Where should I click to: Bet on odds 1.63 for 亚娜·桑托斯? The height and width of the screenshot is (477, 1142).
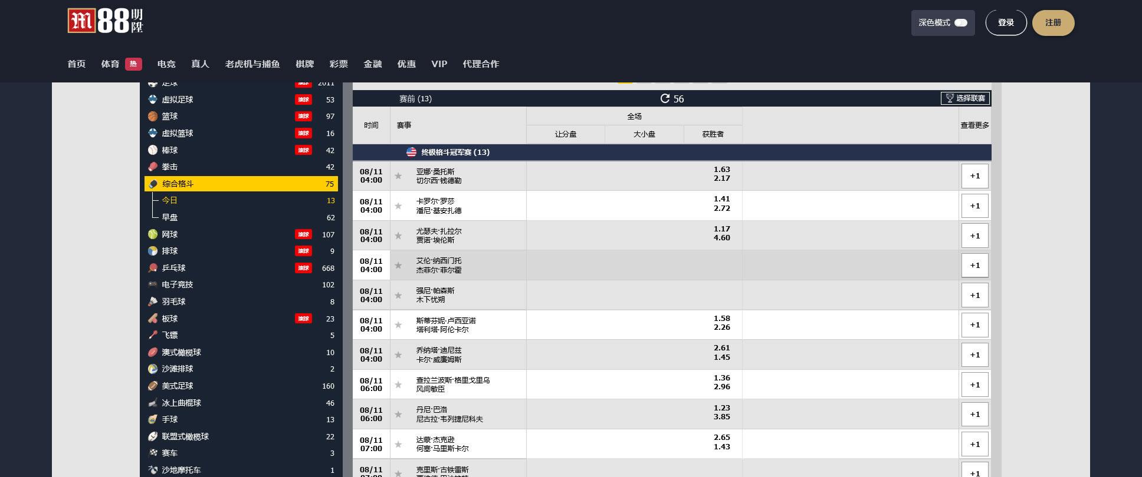click(721, 170)
